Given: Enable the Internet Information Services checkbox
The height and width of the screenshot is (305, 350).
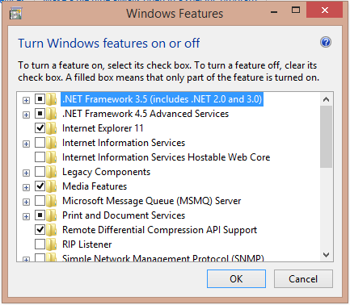Looking at the screenshot, I should pos(40,143).
